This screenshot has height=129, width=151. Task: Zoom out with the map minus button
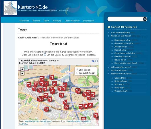click(x=22, y=73)
